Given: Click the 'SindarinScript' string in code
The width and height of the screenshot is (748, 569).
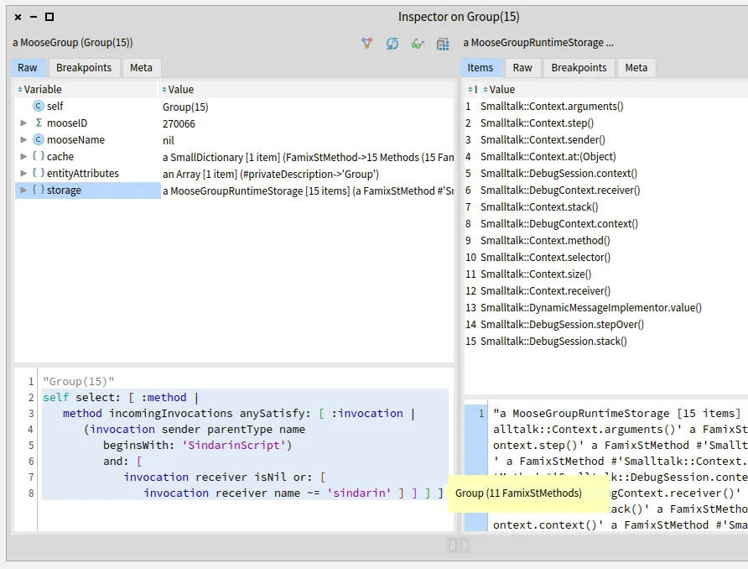Looking at the screenshot, I should tap(233, 445).
